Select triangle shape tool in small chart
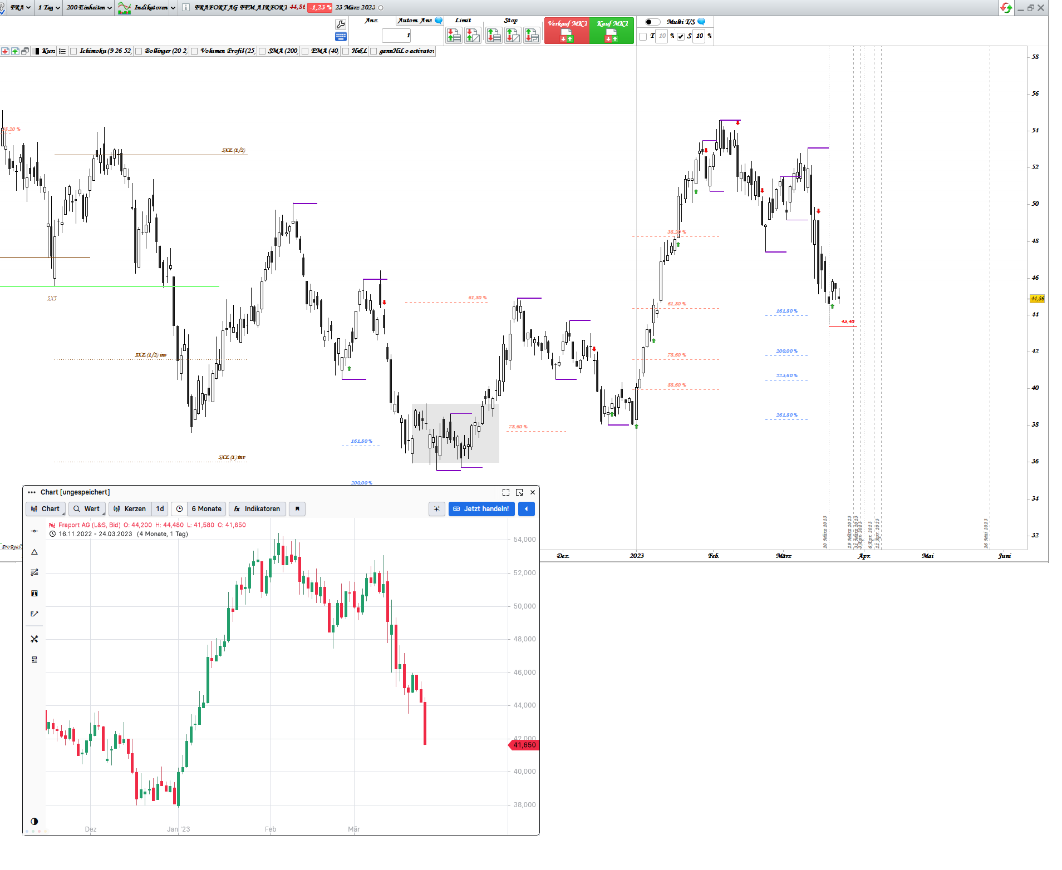 click(x=35, y=552)
